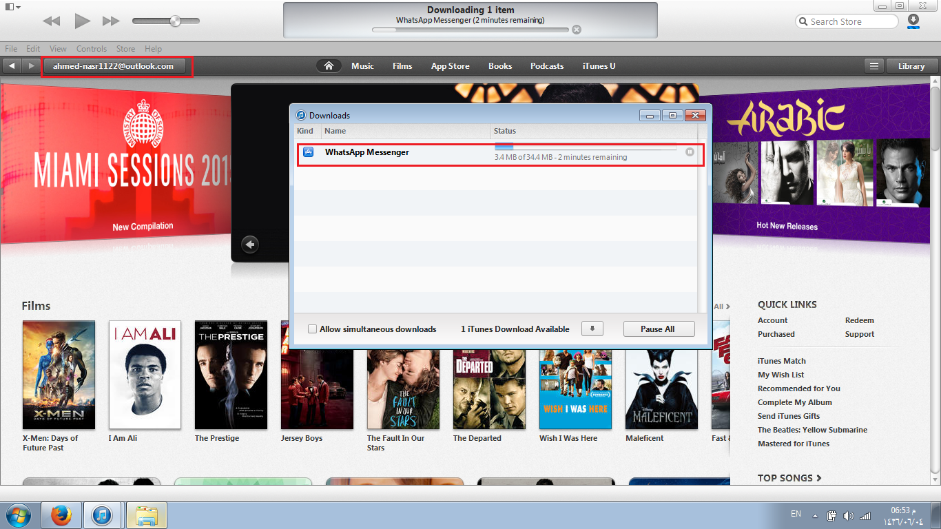Switch to the Music store tab
941x529 pixels.
pos(362,66)
